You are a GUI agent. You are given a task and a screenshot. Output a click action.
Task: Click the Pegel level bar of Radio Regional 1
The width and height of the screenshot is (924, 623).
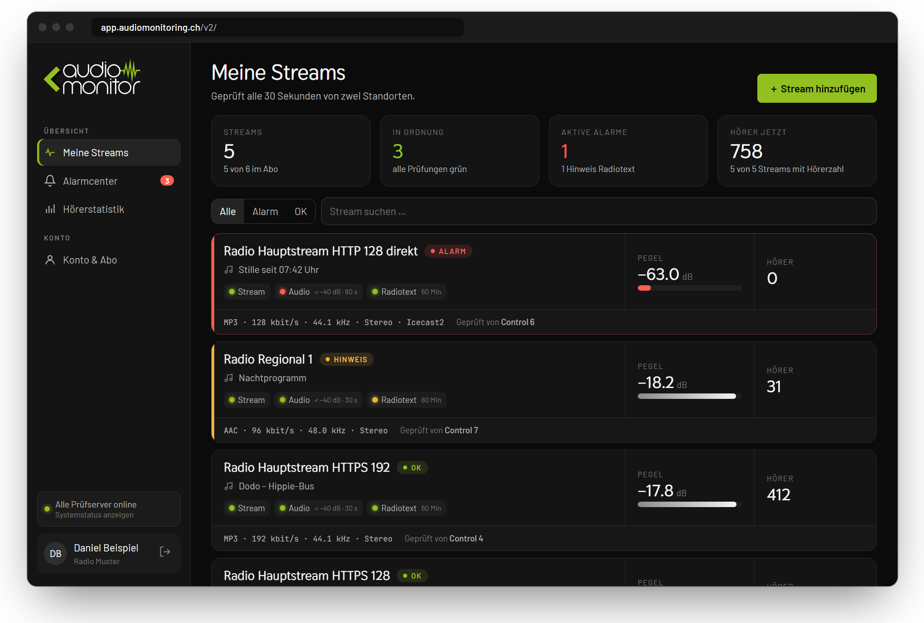coord(689,396)
